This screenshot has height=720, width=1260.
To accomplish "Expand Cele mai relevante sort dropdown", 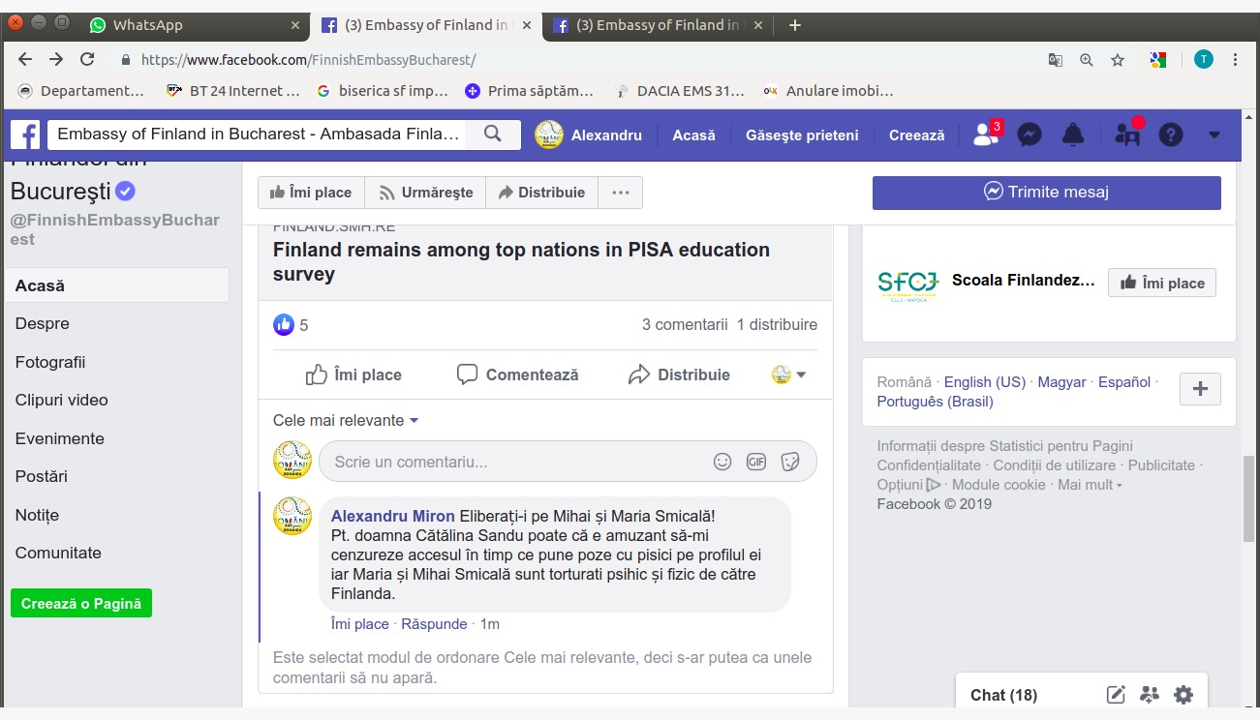I will pos(346,421).
